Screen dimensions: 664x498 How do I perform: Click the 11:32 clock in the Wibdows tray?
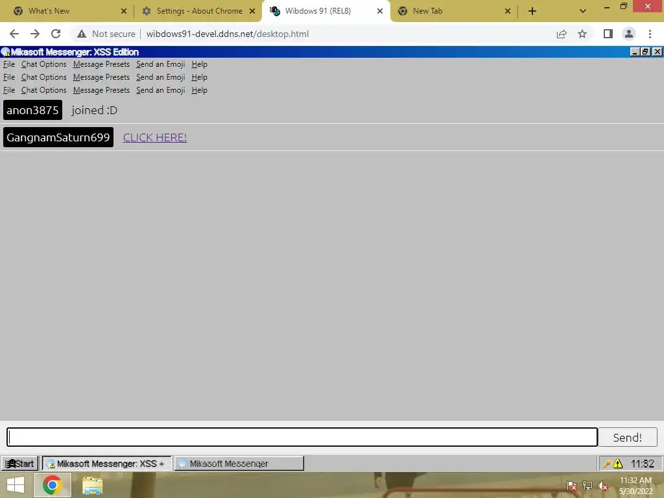[643, 464]
